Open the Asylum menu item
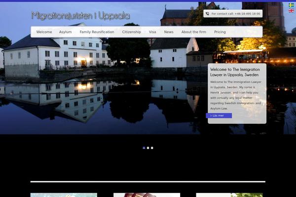Screen dimensions: 296x197 (65, 32)
